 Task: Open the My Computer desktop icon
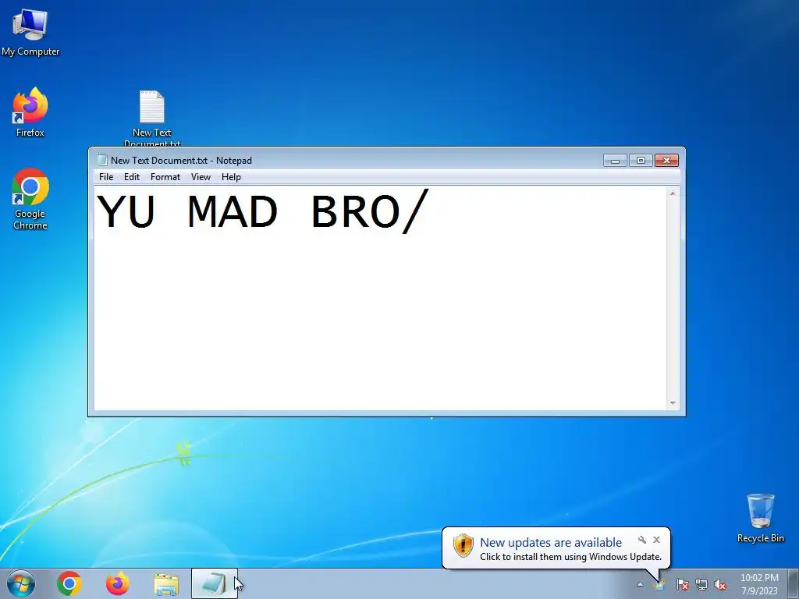click(x=30, y=31)
